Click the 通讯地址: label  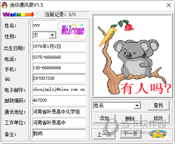(15, 112)
